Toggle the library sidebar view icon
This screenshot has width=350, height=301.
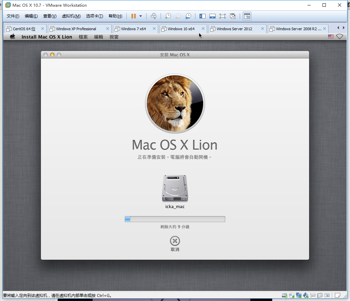[x=202, y=16]
